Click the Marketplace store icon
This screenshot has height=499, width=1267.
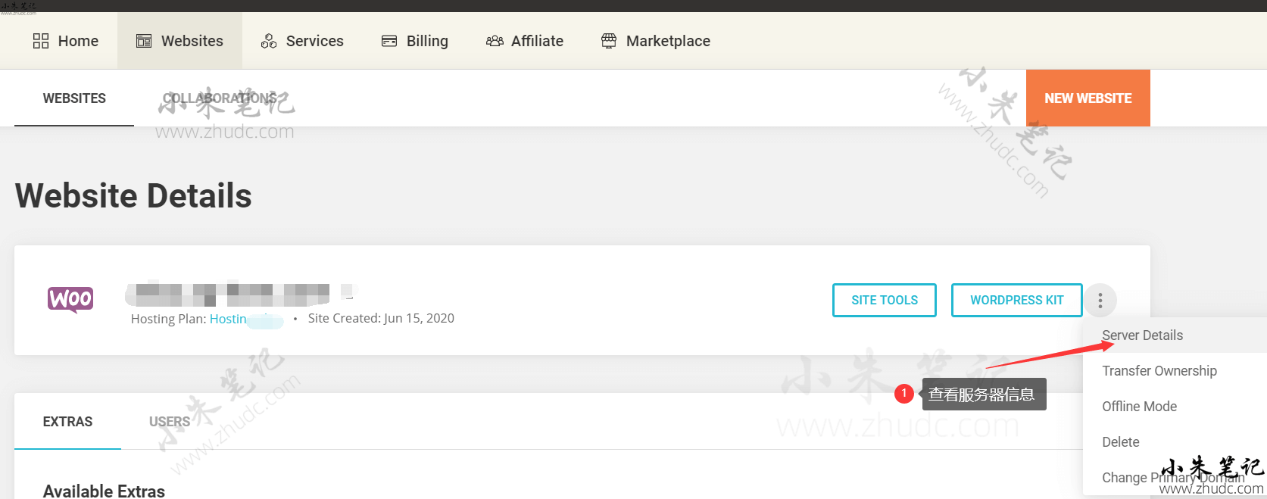609,41
